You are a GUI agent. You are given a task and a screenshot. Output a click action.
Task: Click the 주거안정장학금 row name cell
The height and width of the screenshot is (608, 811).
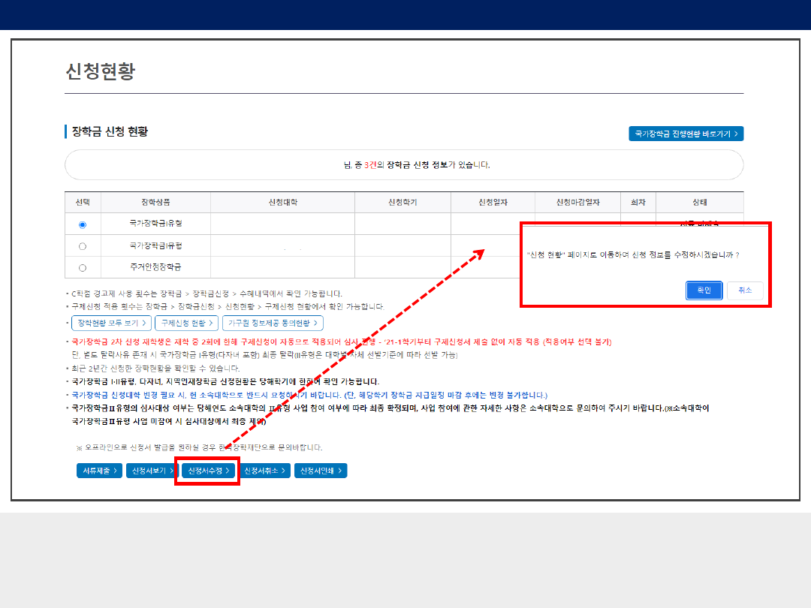[x=155, y=267]
